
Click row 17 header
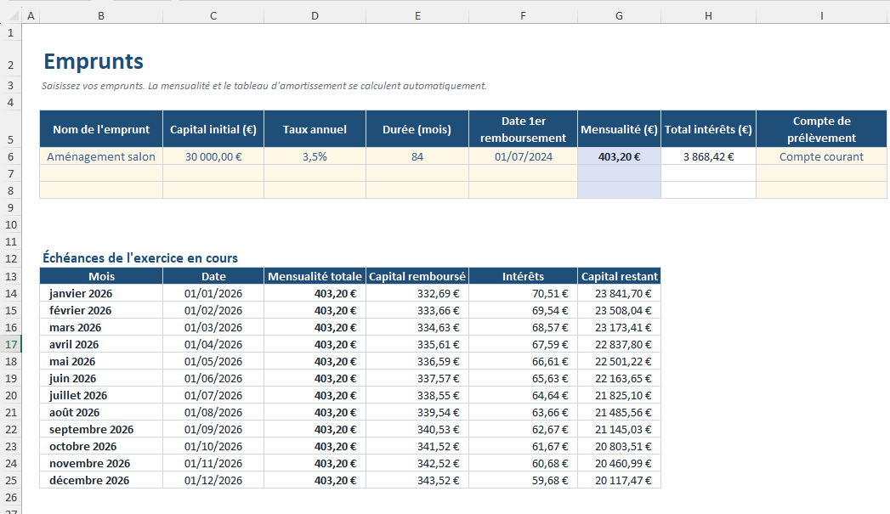pyautogui.click(x=11, y=344)
